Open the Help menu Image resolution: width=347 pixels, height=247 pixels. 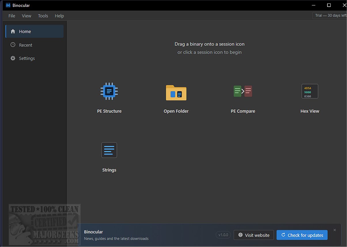pos(59,16)
